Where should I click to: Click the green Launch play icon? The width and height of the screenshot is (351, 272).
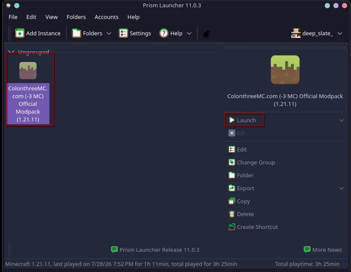point(232,121)
